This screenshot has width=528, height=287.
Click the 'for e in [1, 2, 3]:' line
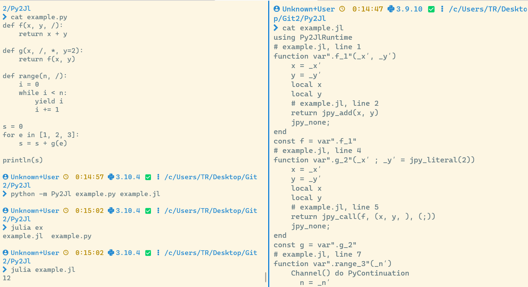click(41, 135)
